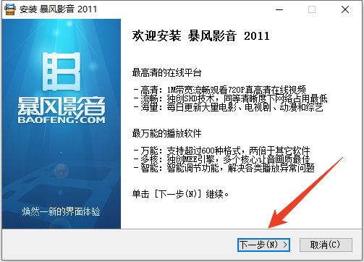The height and width of the screenshot is (262, 364).
Task: Click the line starting with 流畅: 独创SHD技术
Action: click(x=230, y=98)
